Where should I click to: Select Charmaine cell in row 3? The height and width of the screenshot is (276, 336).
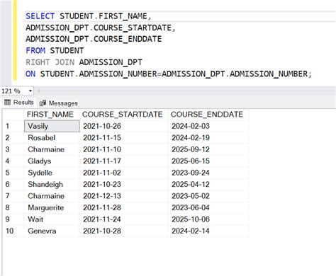(x=52, y=149)
